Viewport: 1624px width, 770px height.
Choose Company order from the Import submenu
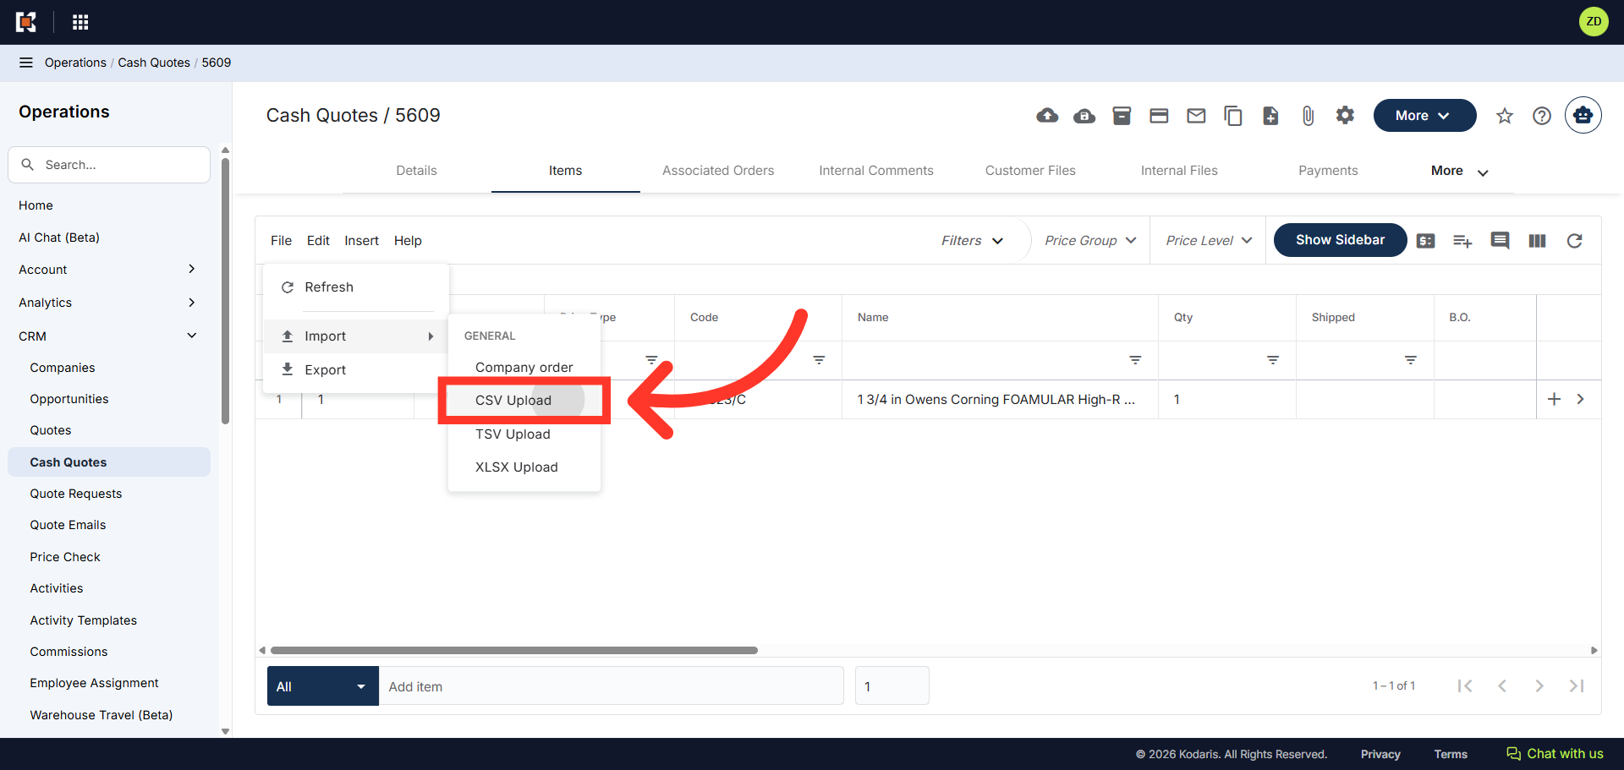(x=524, y=368)
